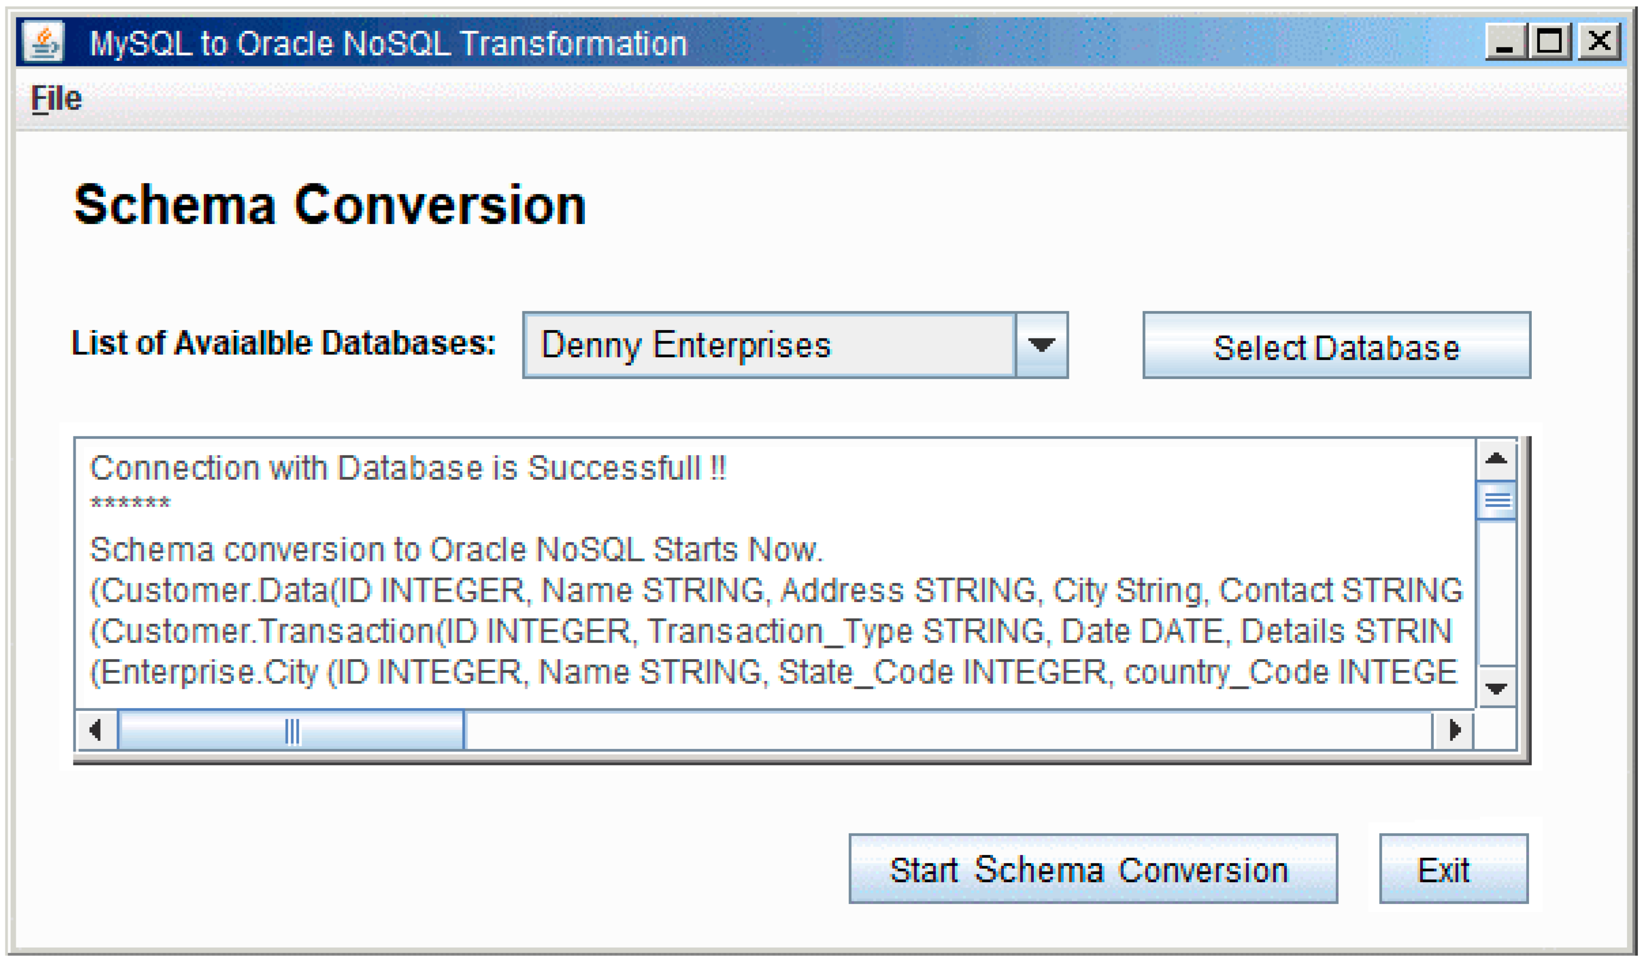Click the vertical scrollbar down arrow
Image resolution: width=1645 pixels, height=965 pixels.
coord(1496,687)
